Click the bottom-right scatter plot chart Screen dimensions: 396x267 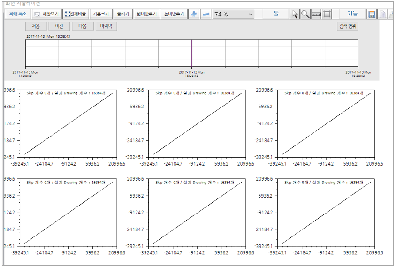(x=326, y=213)
